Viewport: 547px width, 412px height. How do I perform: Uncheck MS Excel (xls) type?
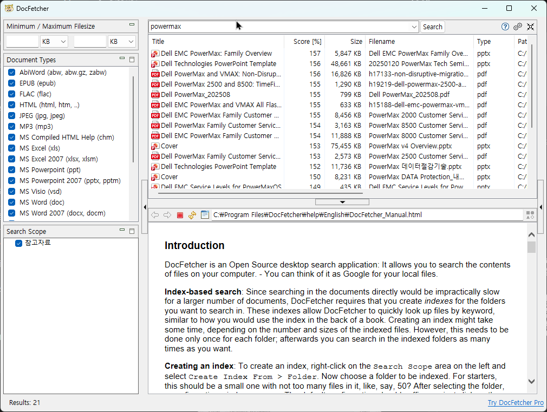click(11, 148)
